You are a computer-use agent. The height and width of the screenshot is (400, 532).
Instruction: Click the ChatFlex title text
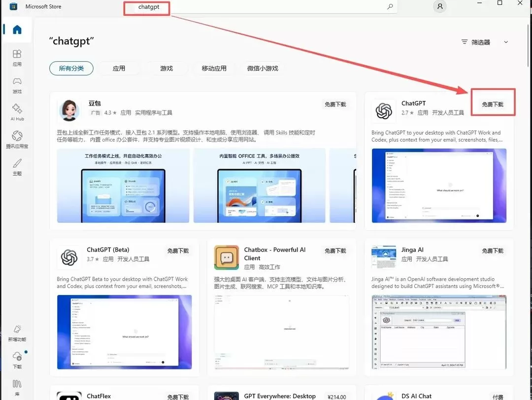[99, 396]
